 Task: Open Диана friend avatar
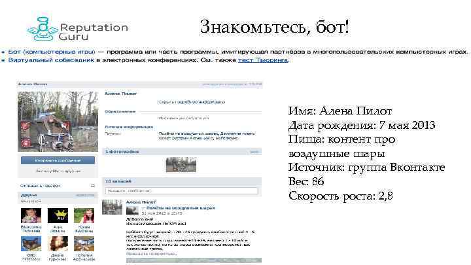(x=58, y=243)
